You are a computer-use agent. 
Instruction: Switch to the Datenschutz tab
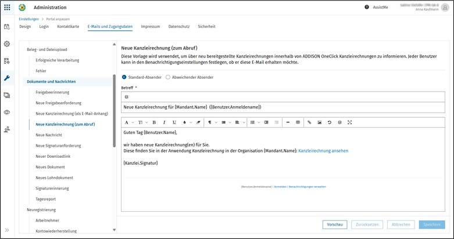click(179, 27)
